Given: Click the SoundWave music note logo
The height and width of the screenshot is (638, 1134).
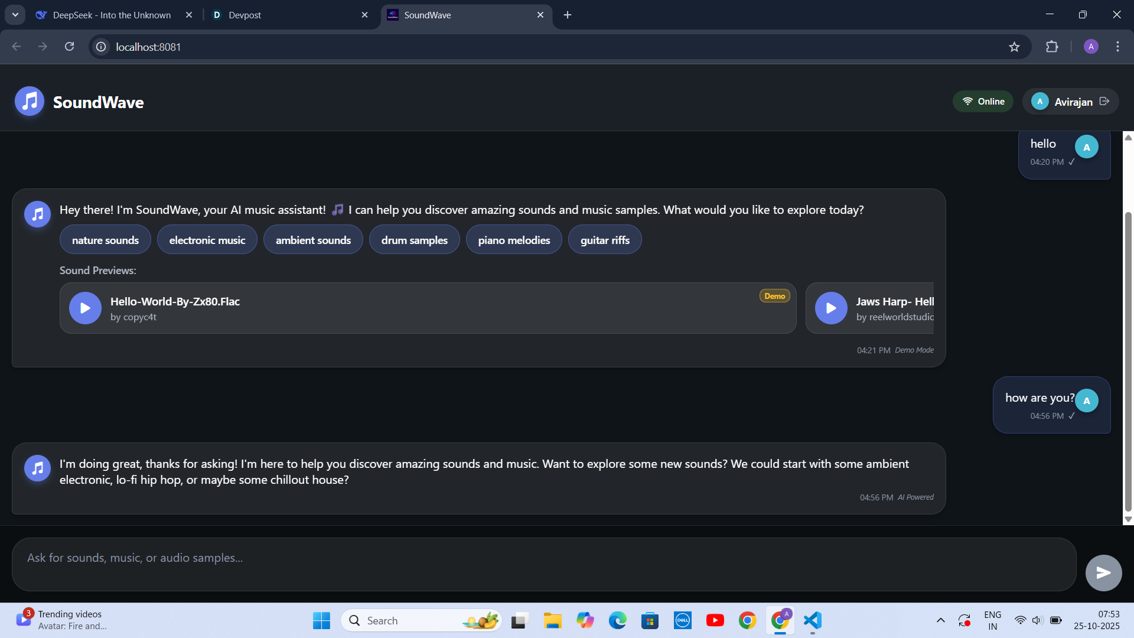Looking at the screenshot, I should tap(30, 102).
